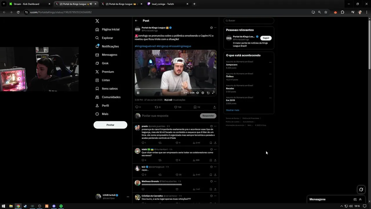This screenshot has width=371, height=209.
Task: Follow Portal da Kings League with Seguir
Action: [266, 38]
